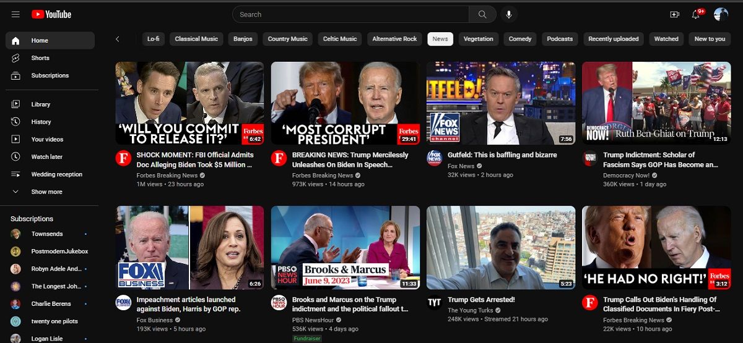Open Fox Business Biden Harris thumbnail
The image size is (743, 343).
point(189,247)
